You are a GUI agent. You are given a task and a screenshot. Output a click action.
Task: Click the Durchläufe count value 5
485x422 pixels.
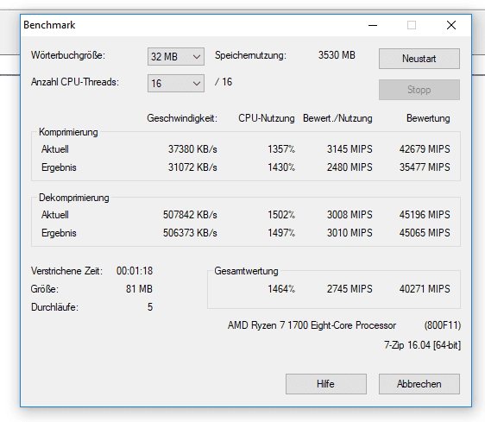click(x=150, y=307)
